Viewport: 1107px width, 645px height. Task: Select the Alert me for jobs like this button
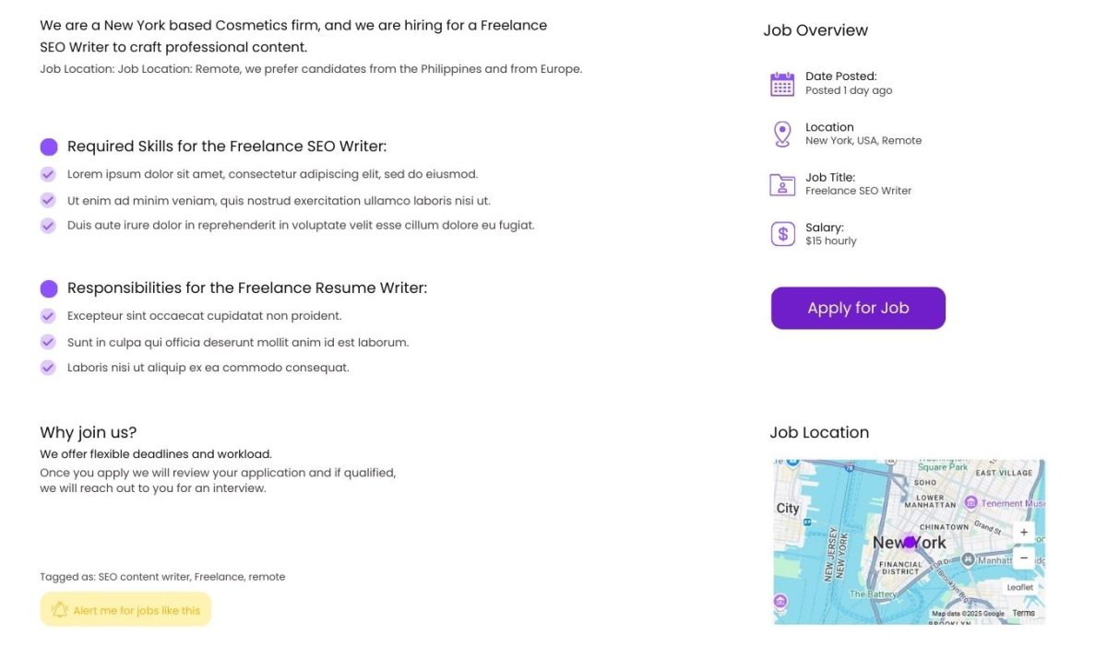pos(125,610)
